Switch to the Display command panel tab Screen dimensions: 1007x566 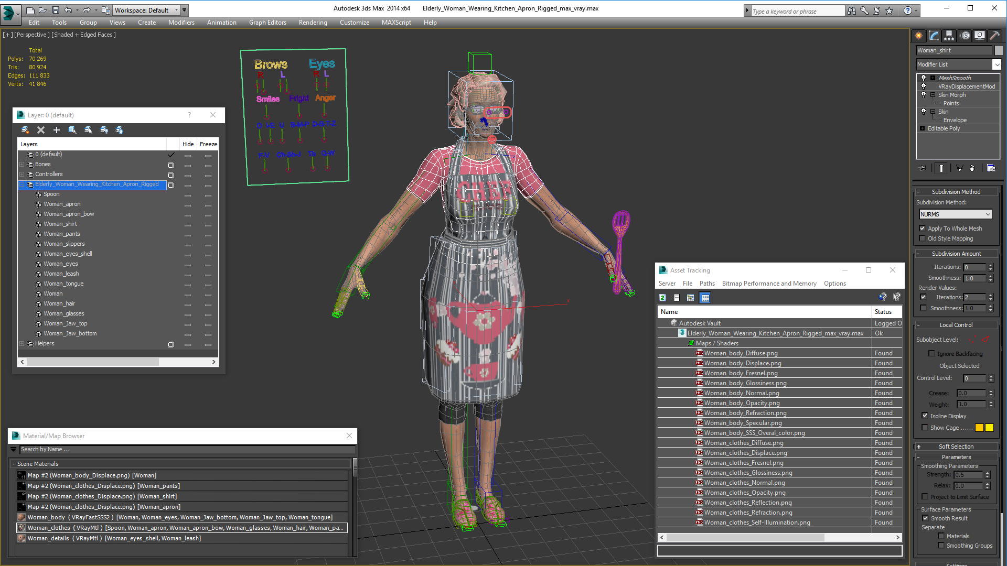pos(980,36)
